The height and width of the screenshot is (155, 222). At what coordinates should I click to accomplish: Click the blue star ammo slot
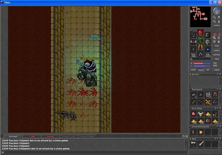pyautogui.click(x=208, y=49)
